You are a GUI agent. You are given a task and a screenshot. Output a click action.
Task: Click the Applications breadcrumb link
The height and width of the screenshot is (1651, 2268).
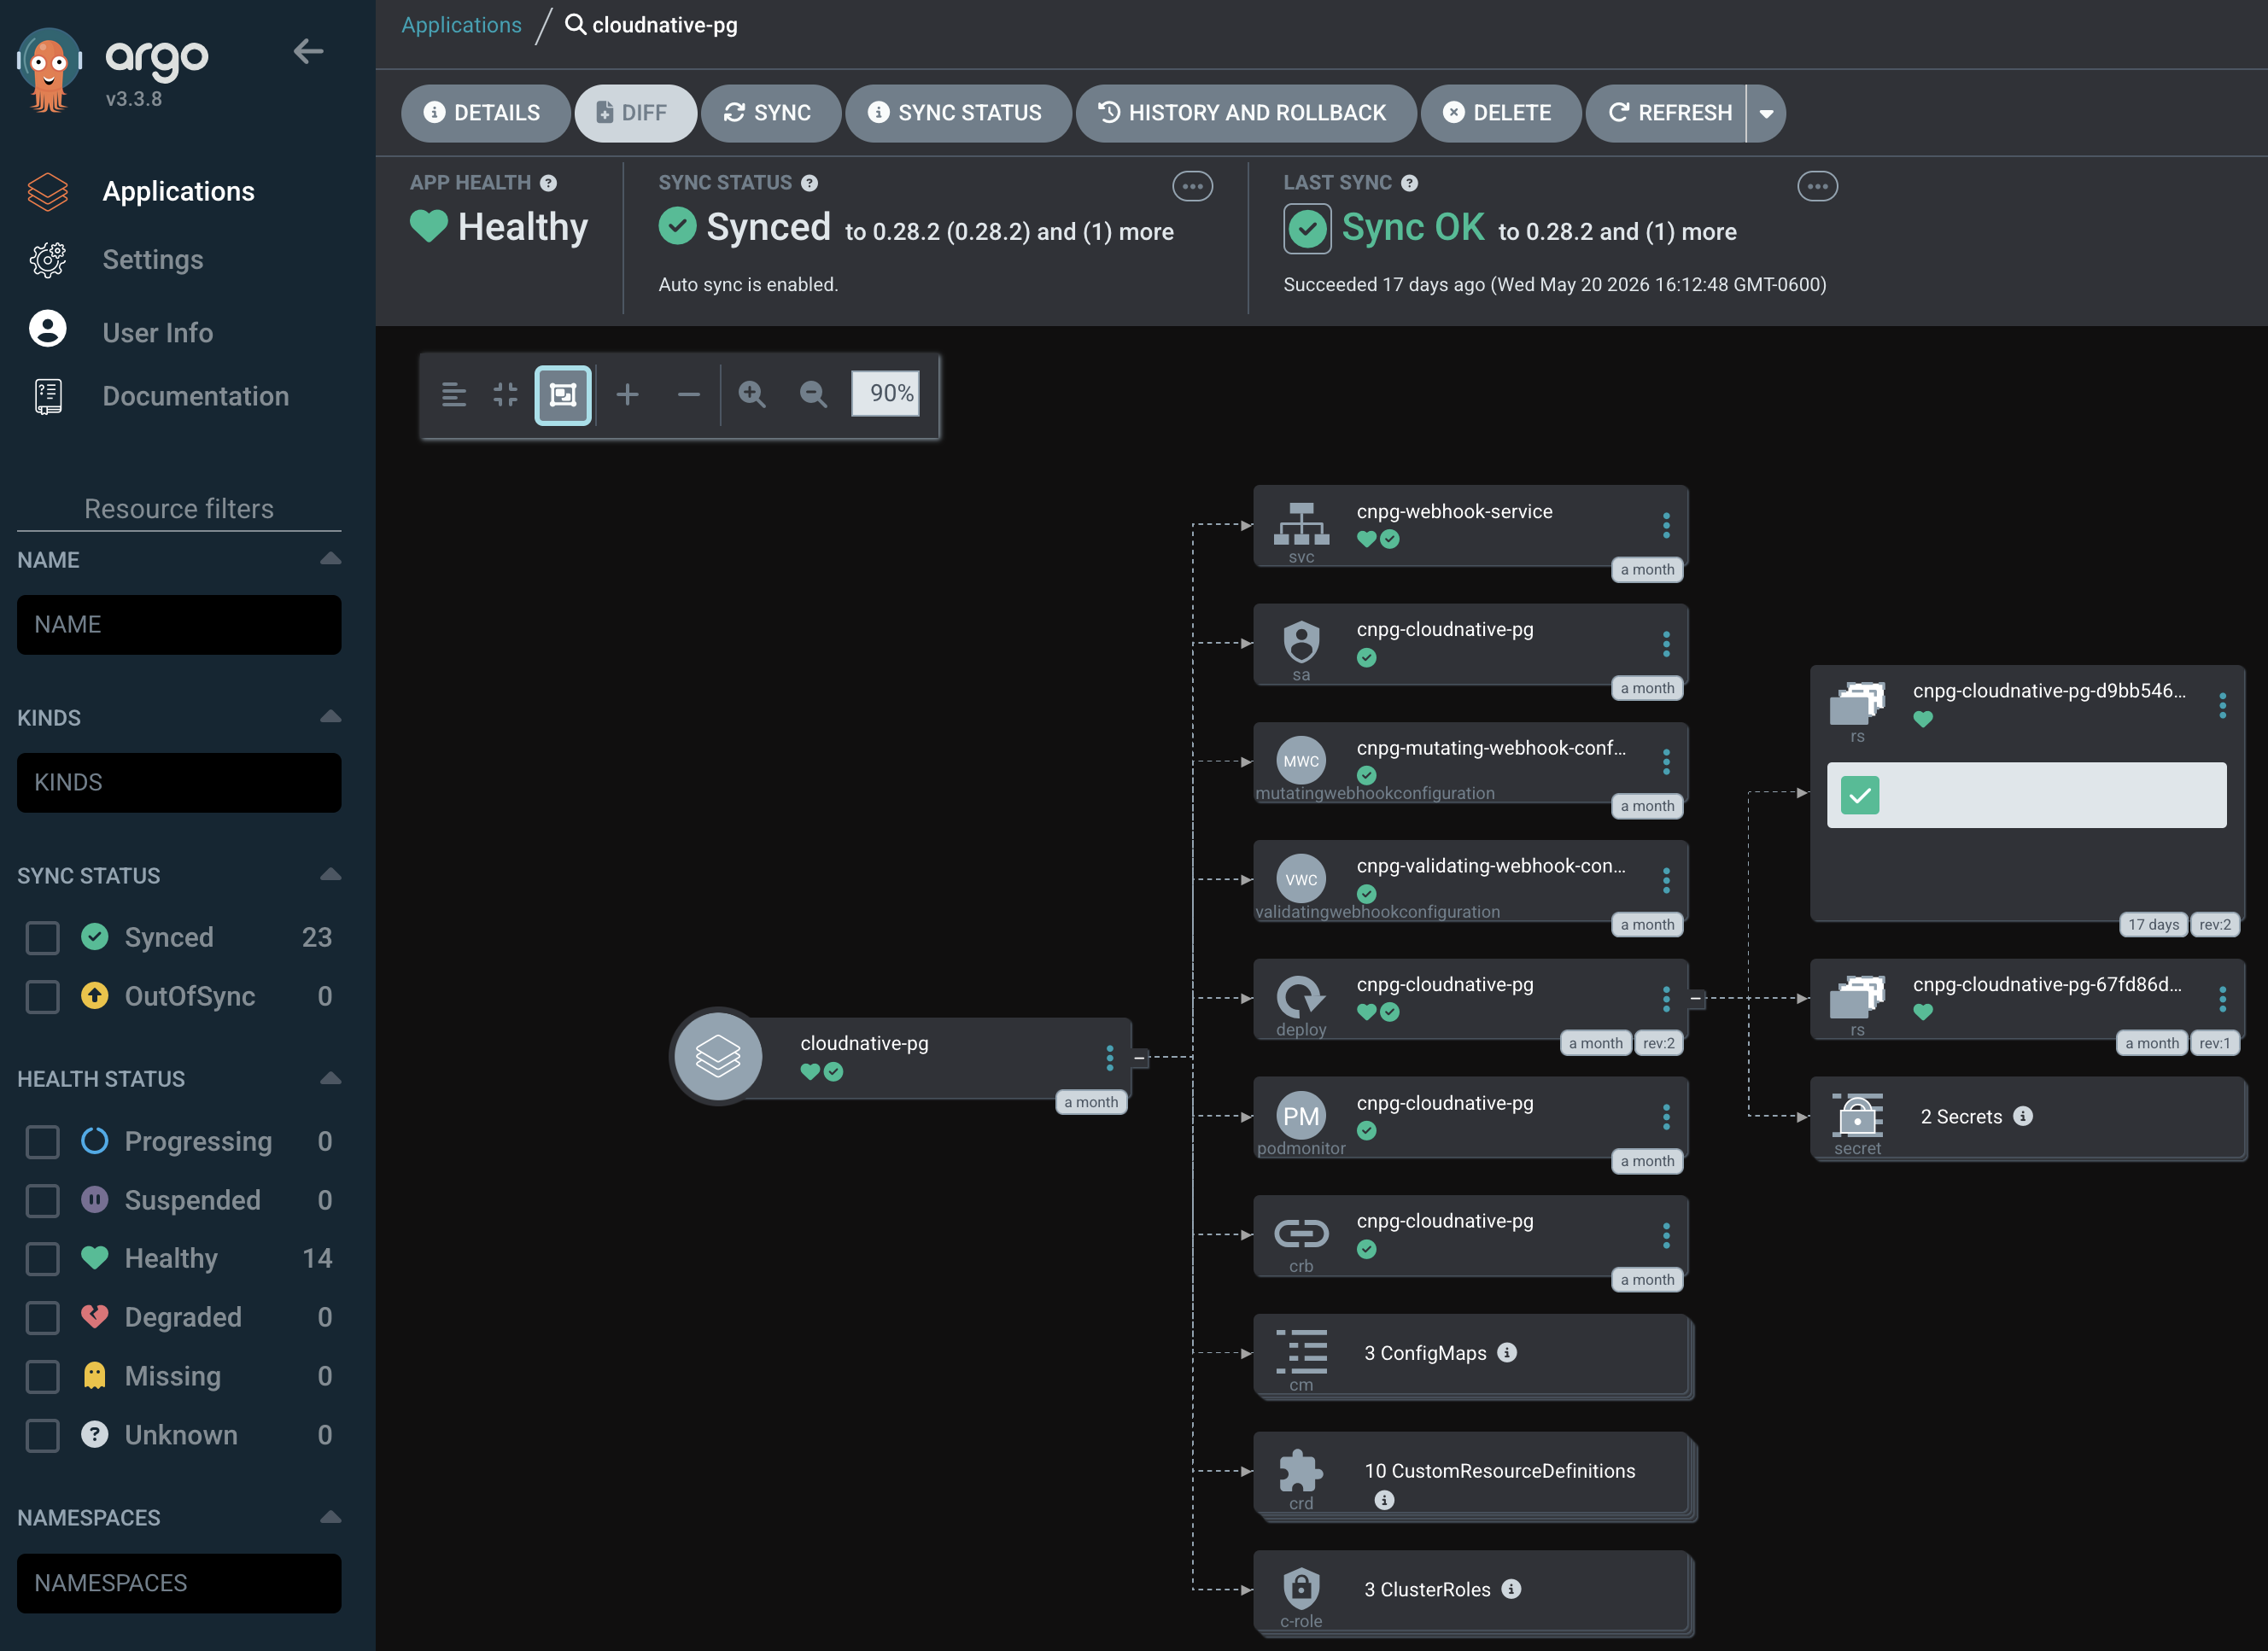pyautogui.click(x=461, y=25)
